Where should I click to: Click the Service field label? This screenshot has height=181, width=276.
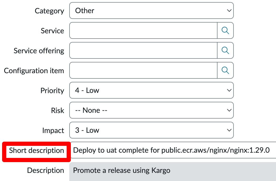(52, 31)
